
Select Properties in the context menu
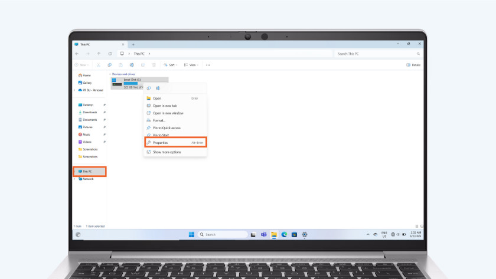(160, 143)
